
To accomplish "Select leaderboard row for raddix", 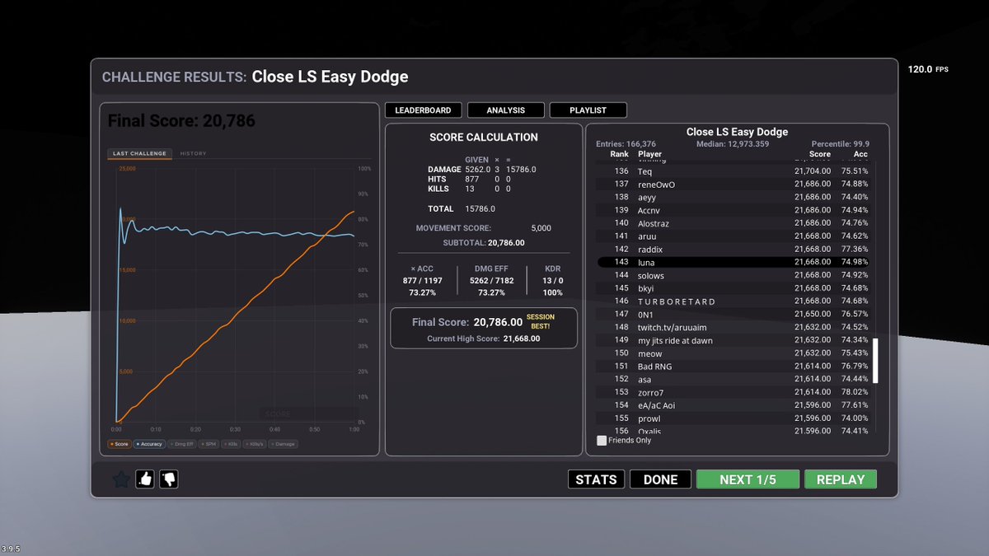I will [733, 250].
